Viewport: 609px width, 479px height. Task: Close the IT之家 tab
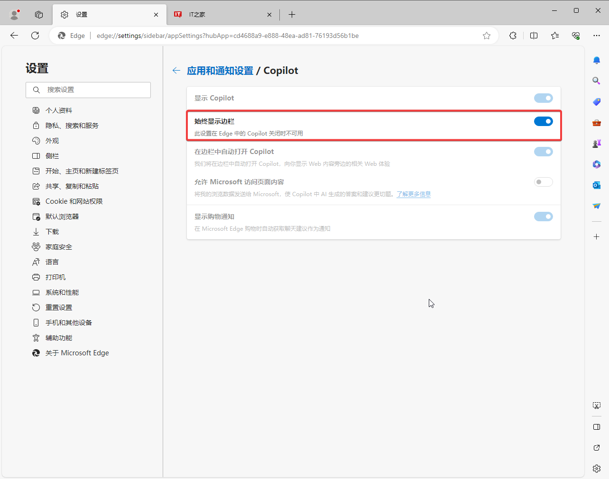point(269,15)
